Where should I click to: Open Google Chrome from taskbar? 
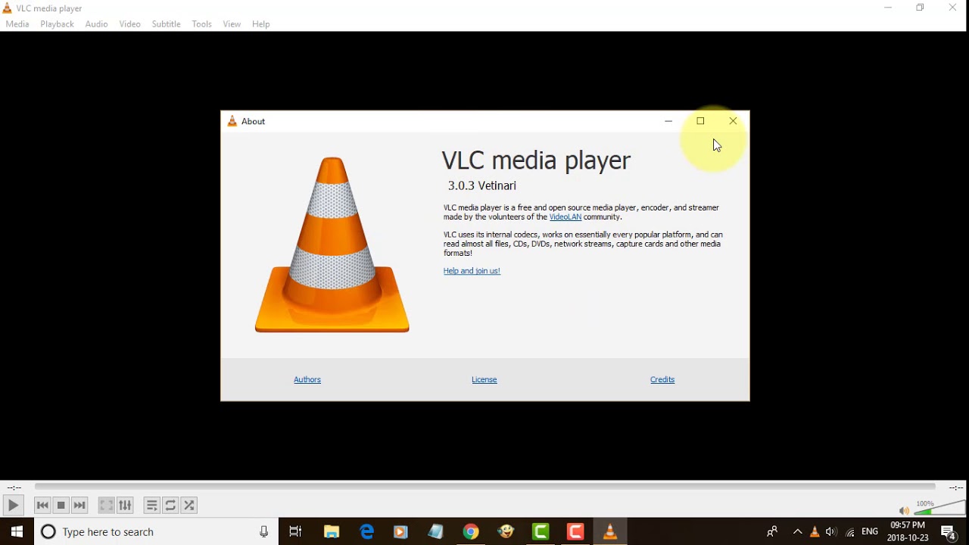coord(471,532)
